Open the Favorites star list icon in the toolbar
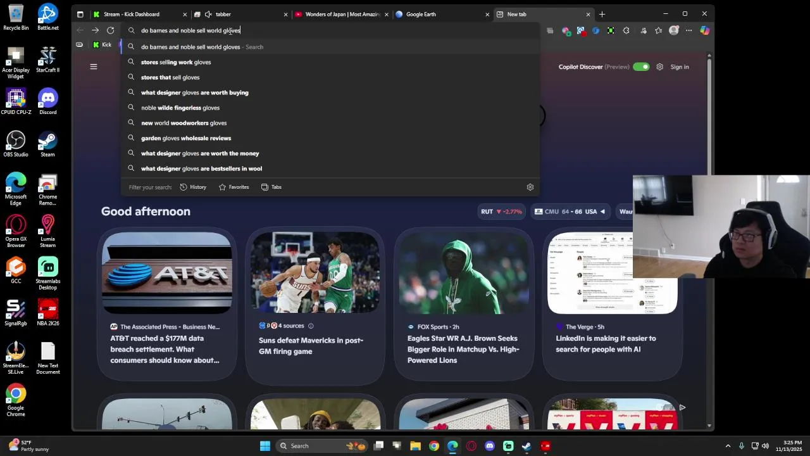This screenshot has height=456, width=810. pos(659,30)
